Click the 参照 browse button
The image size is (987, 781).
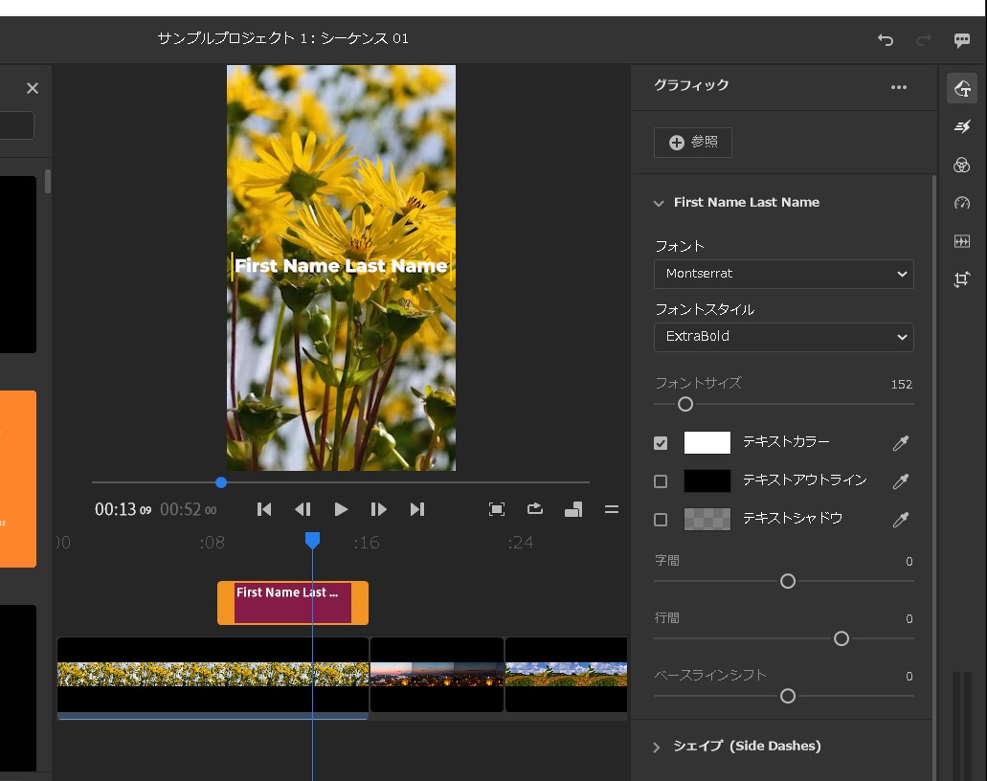tap(693, 143)
